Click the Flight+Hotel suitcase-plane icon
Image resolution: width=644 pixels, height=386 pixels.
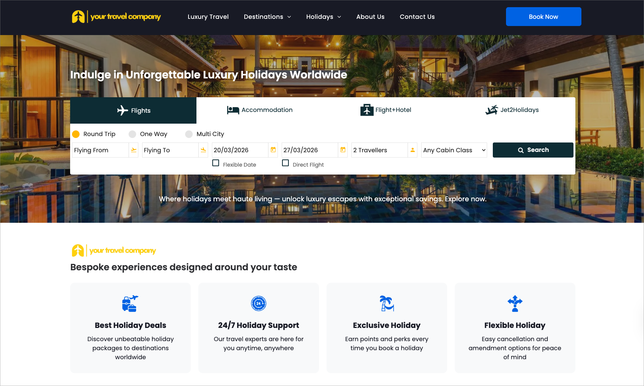point(366,110)
